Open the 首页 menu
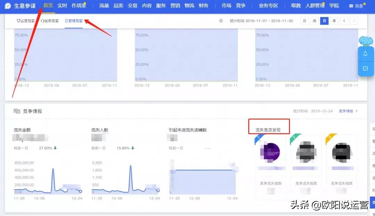Viewport: 375px width, 216px height. pos(48,6)
